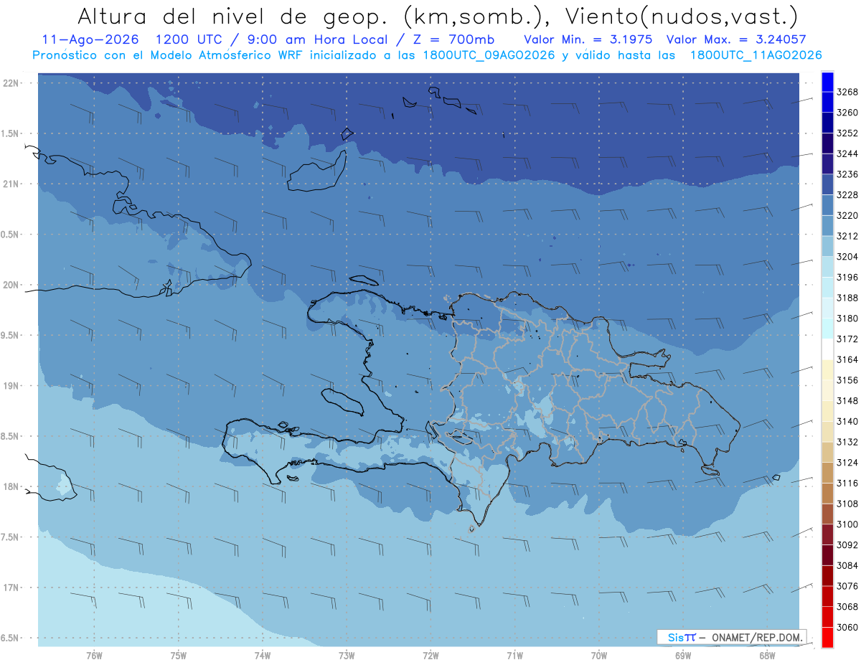Click the legend value '3252'
The width and height of the screenshot is (861, 665).
[x=847, y=133]
